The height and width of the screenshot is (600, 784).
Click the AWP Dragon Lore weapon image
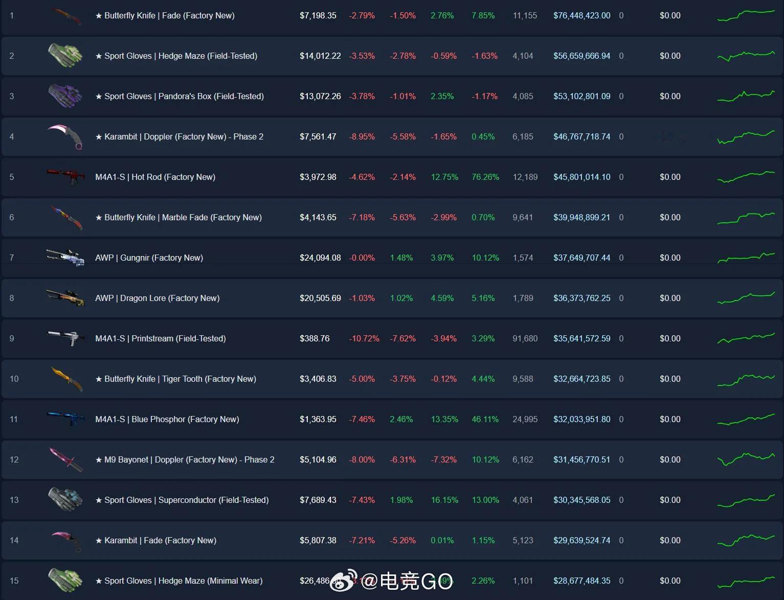(x=65, y=298)
